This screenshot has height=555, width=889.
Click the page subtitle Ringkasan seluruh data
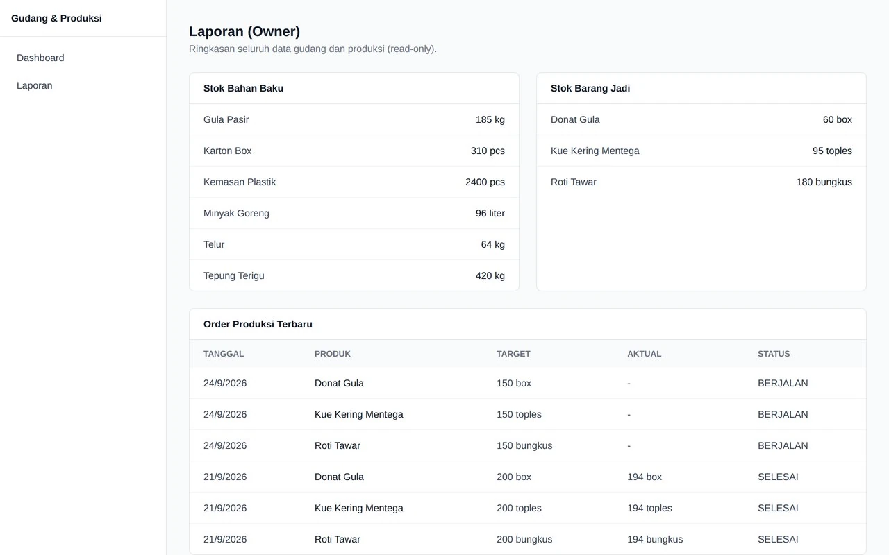click(313, 49)
